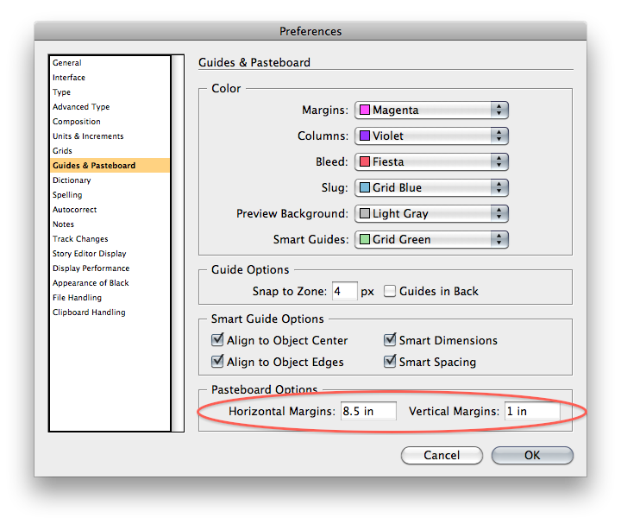The image size is (621, 524).
Task: Open the Smart Guides Grid Green dropdown
Action: (431, 239)
